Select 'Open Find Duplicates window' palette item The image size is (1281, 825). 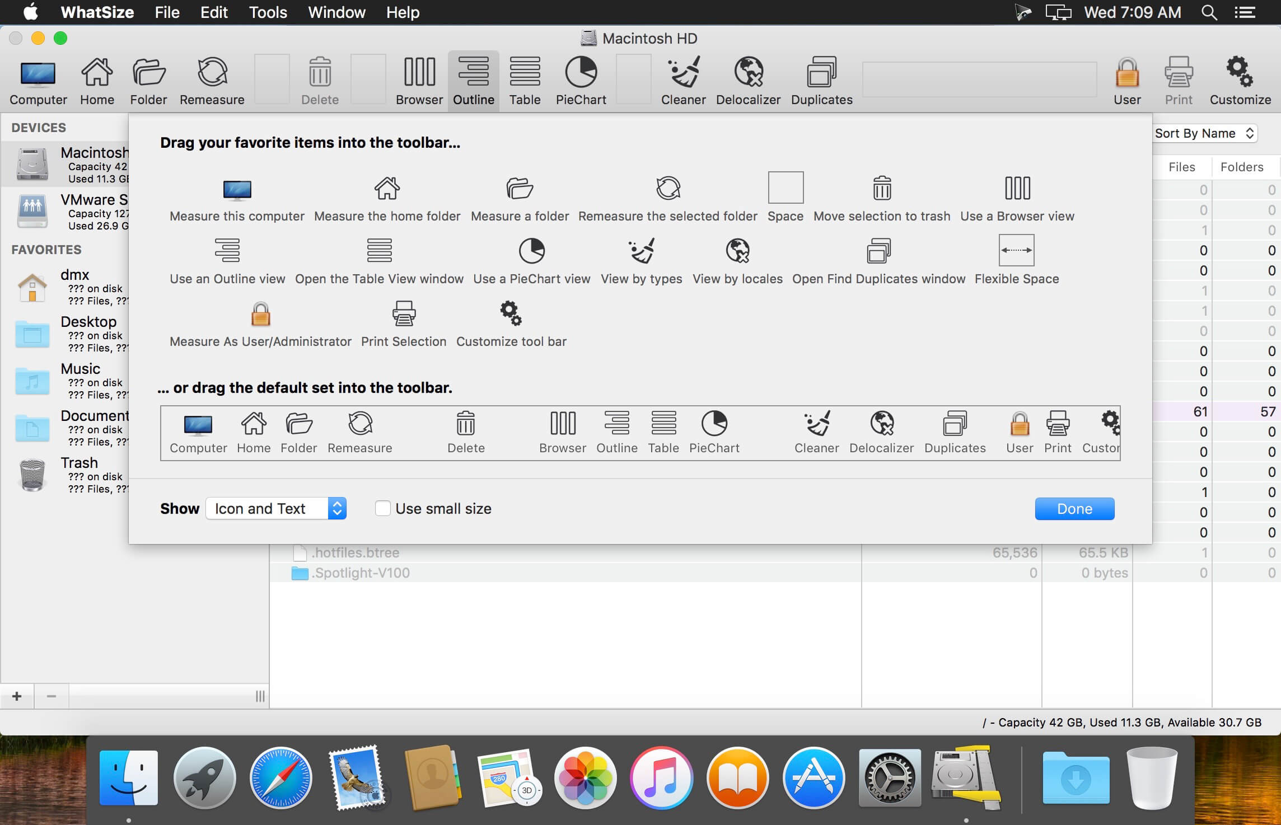click(878, 261)
